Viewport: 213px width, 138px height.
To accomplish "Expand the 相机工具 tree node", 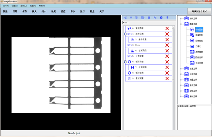I will pyautogui.click(x=181, y=18).
